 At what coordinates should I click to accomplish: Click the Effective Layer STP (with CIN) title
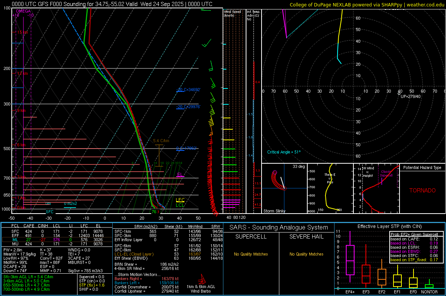pyautogui.click(x=389, y=226)
